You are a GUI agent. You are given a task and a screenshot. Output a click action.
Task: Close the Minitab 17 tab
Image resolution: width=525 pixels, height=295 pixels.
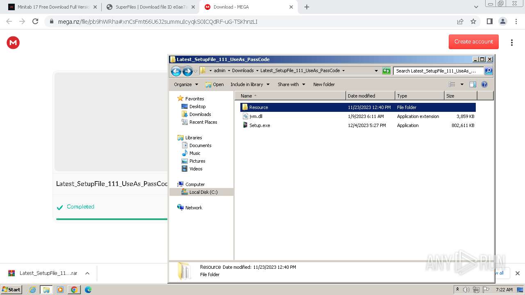(95, 7)
